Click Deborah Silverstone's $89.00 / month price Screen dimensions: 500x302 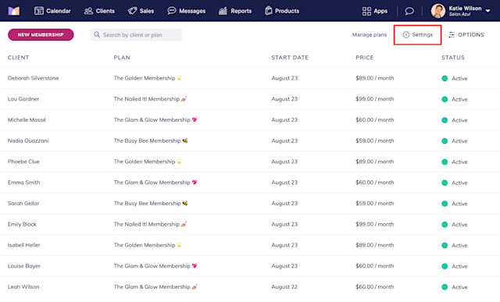click(375, 78)
